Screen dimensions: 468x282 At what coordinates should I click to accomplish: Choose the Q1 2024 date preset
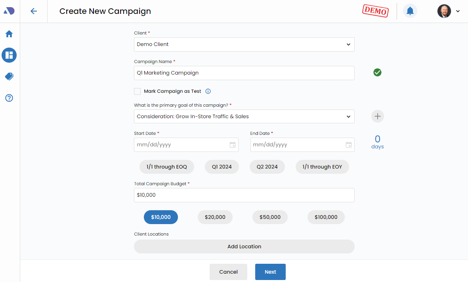(x=222, y=167)
